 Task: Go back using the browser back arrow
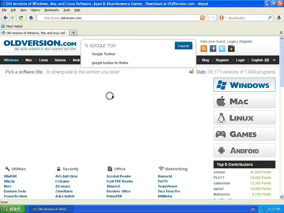coord(5,18)
